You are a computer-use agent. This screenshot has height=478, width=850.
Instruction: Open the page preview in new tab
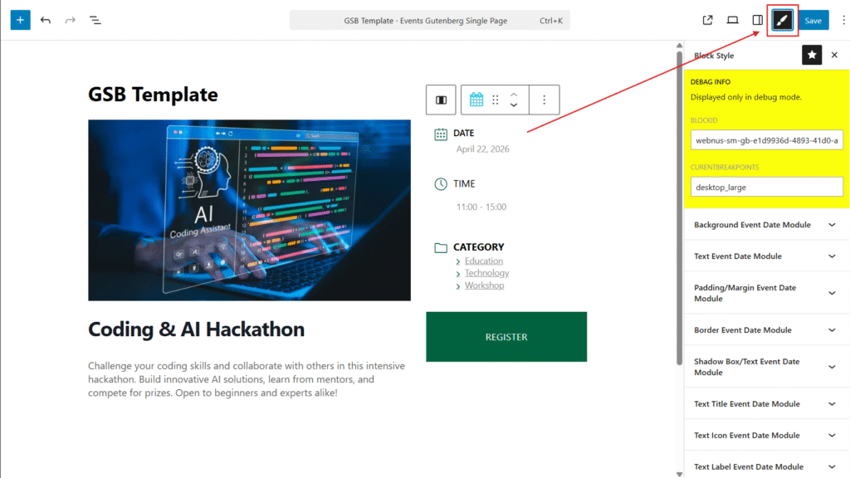(707, 20)
